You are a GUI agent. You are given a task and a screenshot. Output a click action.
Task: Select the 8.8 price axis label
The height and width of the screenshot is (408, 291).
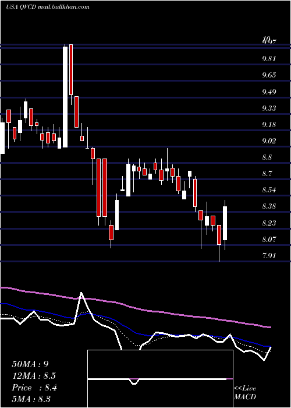coord(267,157)
